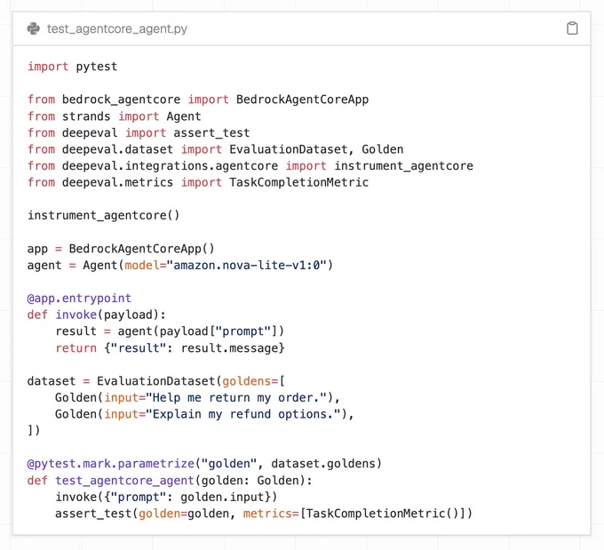
Task: Click the Python logo icon
Action: [34, 28]
